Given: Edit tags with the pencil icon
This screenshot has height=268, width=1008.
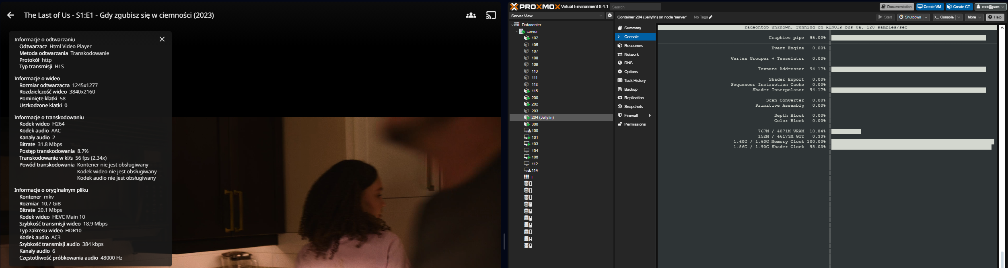Looking at the screenshot, I should 711,17.
